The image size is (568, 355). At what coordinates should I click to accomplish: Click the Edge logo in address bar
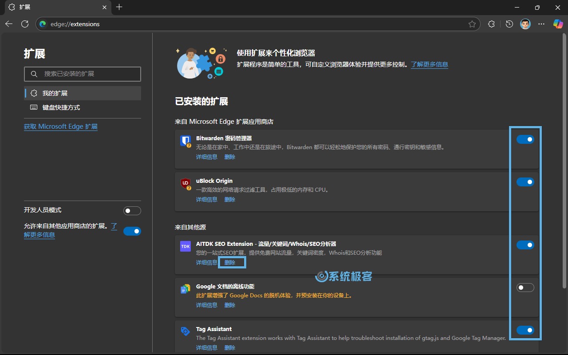point(43,24)
